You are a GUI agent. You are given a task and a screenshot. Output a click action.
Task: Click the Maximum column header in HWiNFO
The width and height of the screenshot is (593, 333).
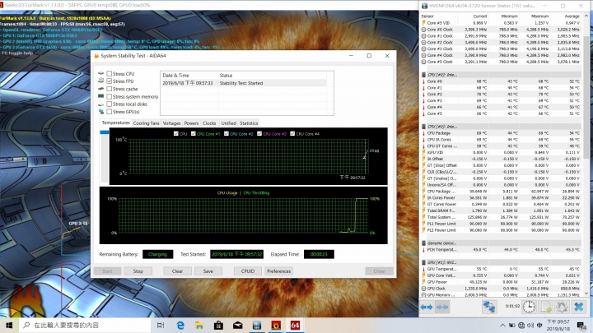(x=539, y=16)
